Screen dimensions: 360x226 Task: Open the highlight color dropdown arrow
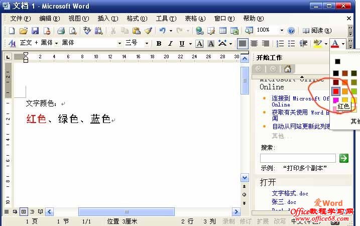point(326,43)
